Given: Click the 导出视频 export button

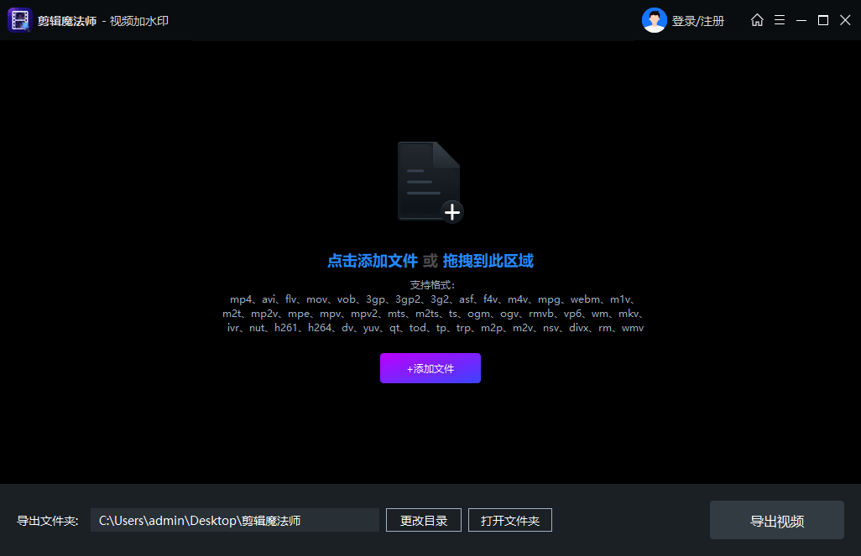Looking at the screenshot, I should click(x=776, y=521).
